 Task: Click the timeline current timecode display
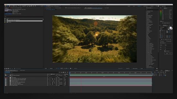tap(7, 72)
